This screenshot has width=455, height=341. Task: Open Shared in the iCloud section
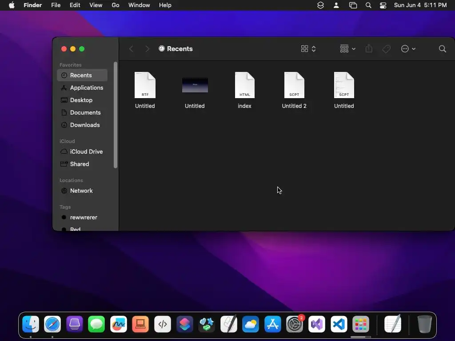pyautogui.click(x=82, y=164)
